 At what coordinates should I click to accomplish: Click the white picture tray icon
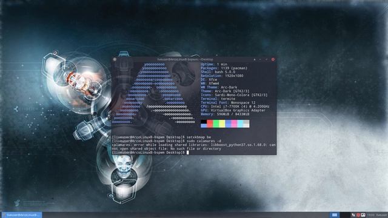tap(363, 215)
